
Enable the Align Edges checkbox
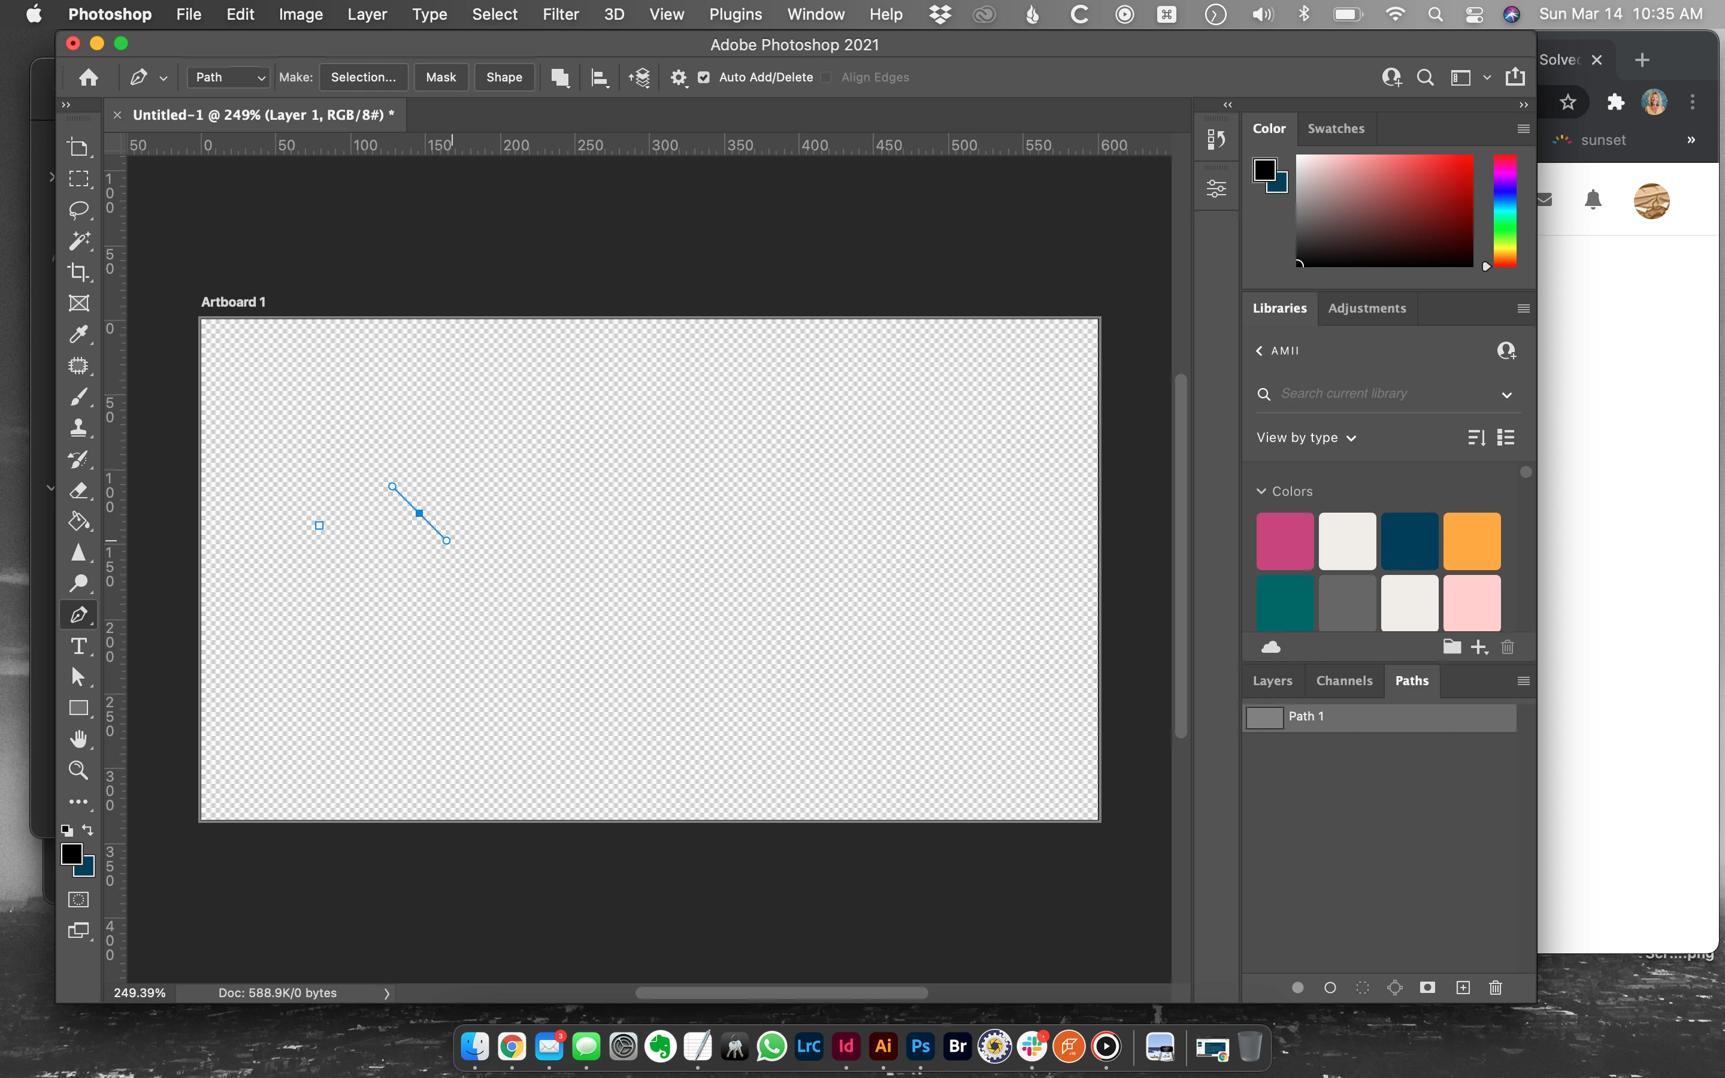pyautogui.click(x=826, y=77)
